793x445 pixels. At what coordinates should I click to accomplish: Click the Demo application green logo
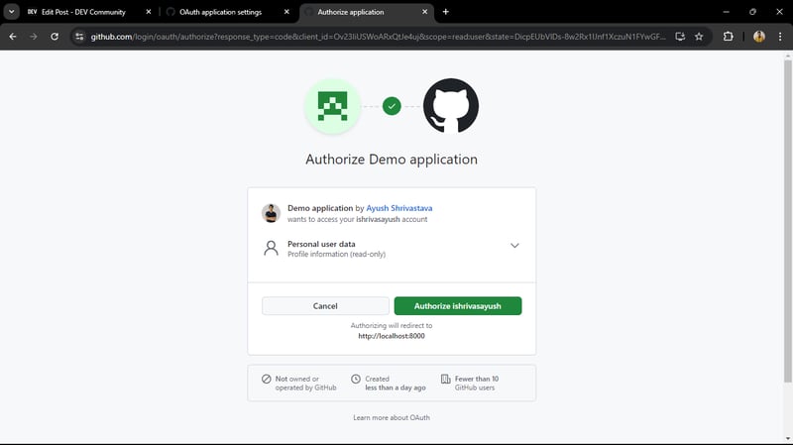pyautogui.click(x=332, y=106)
